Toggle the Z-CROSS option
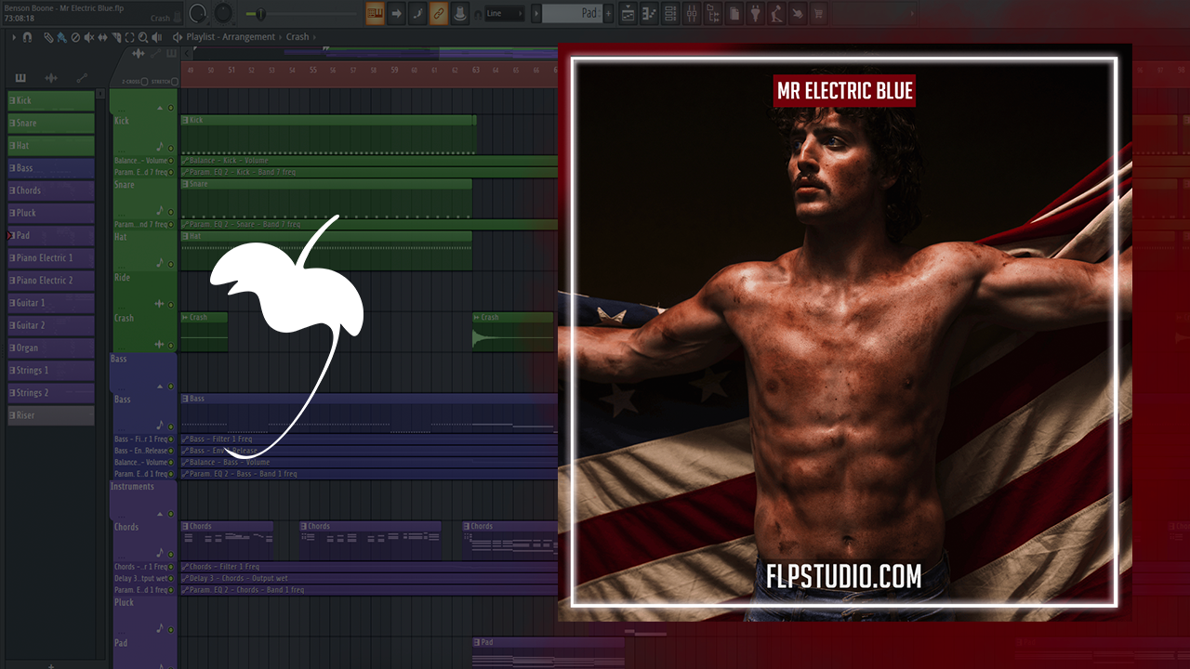1190x669 pixels. point(145,82)
